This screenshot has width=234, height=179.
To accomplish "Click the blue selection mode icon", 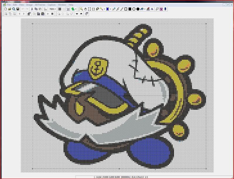I will coord(107,9).
